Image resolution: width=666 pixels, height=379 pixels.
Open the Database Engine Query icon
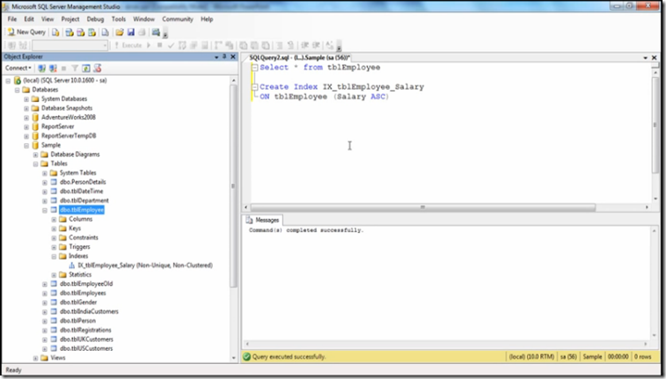tap(55, 33)
